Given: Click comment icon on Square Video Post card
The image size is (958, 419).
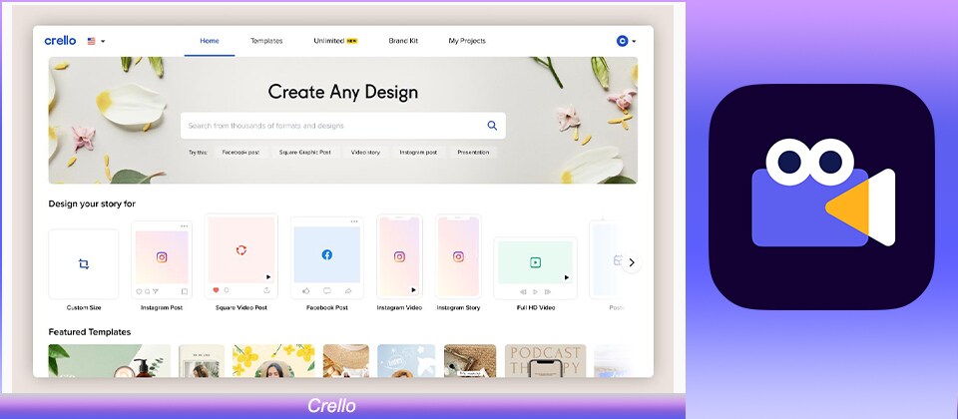Looking at the screenshot, I should pyautogui.click(x=227, y=290).
